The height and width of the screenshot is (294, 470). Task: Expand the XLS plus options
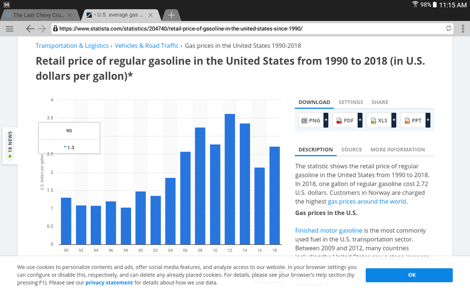(394, 120)
